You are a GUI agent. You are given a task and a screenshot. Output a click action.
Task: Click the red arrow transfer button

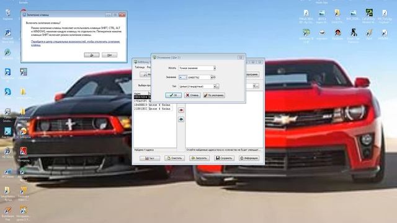[181, 110]
